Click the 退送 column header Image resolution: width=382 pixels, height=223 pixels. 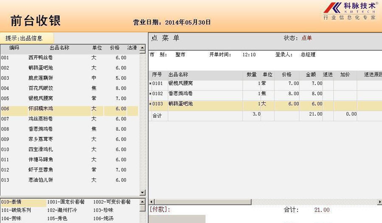click(x=328, y=75)
